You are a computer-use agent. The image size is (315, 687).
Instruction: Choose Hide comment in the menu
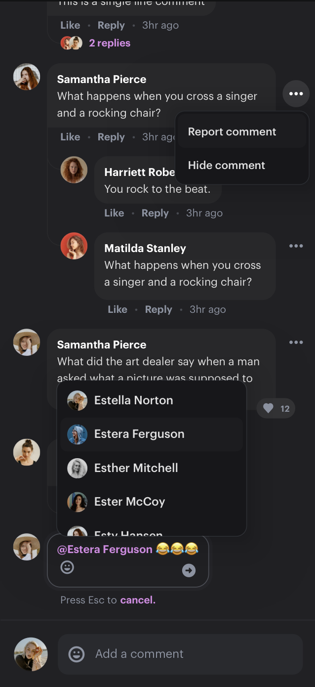click(227, 166)
